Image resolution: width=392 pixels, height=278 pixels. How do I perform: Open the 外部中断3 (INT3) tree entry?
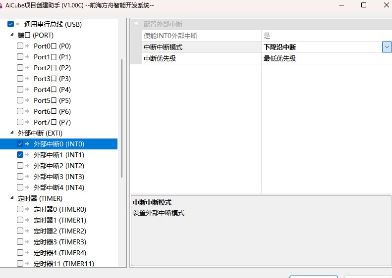click(x=59, y=177)
